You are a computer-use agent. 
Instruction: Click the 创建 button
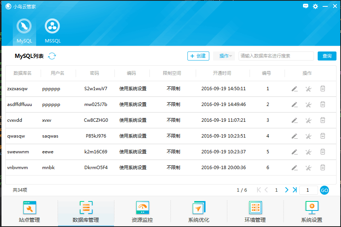(x=198, y=56)
